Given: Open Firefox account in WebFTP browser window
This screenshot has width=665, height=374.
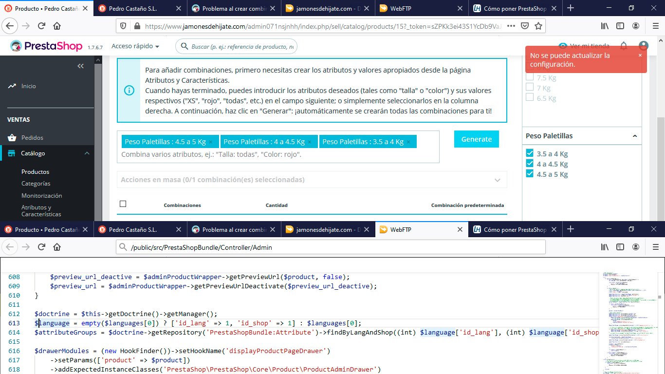Looking at the screenshot, I should click(635, 247).
